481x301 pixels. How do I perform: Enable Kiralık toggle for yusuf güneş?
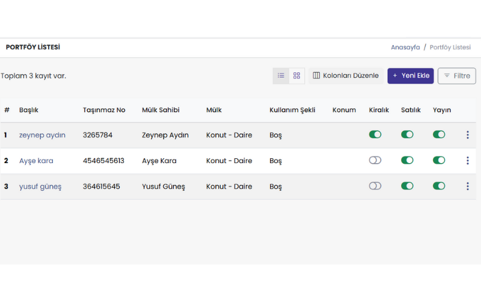tap(375, 187)
